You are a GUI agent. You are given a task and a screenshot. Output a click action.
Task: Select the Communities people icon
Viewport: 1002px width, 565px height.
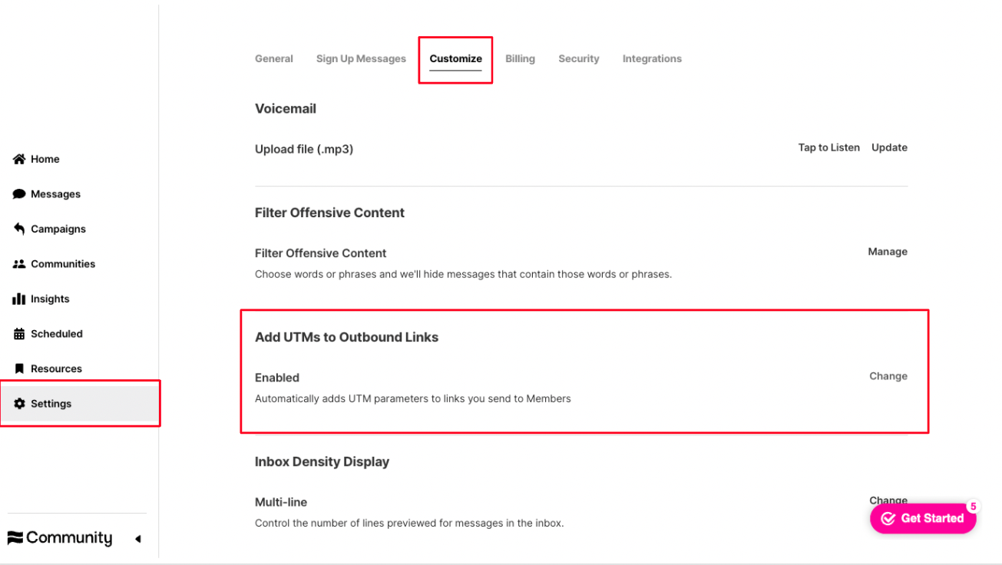[x=19, y=264]
